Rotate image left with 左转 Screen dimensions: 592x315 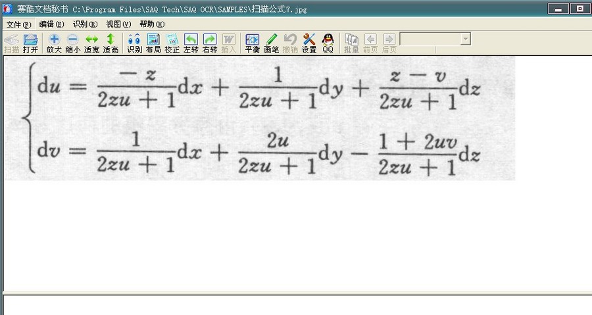click(x=191, y=43)
